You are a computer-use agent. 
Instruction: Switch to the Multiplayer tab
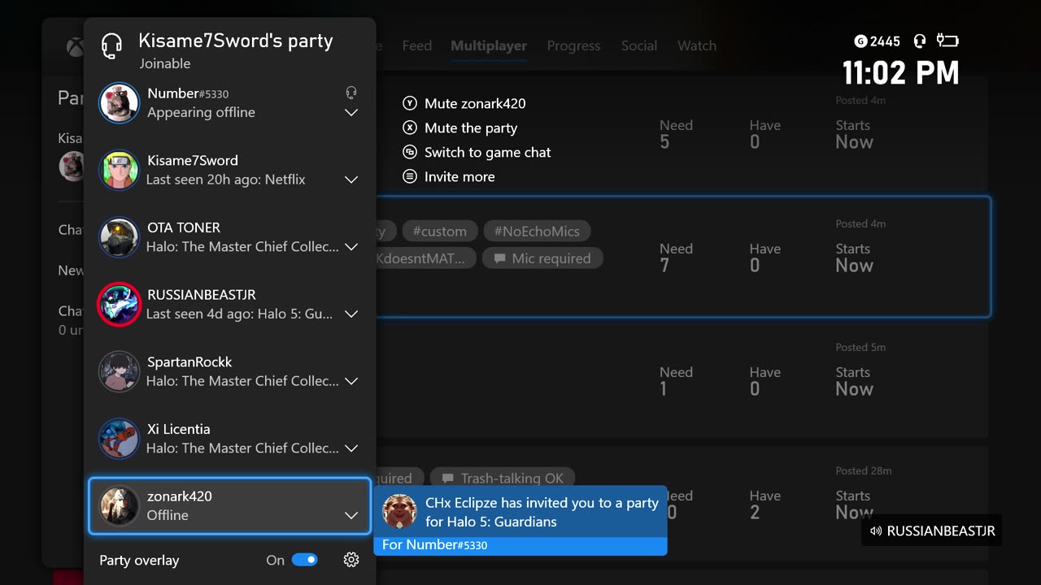pos(489,46)
